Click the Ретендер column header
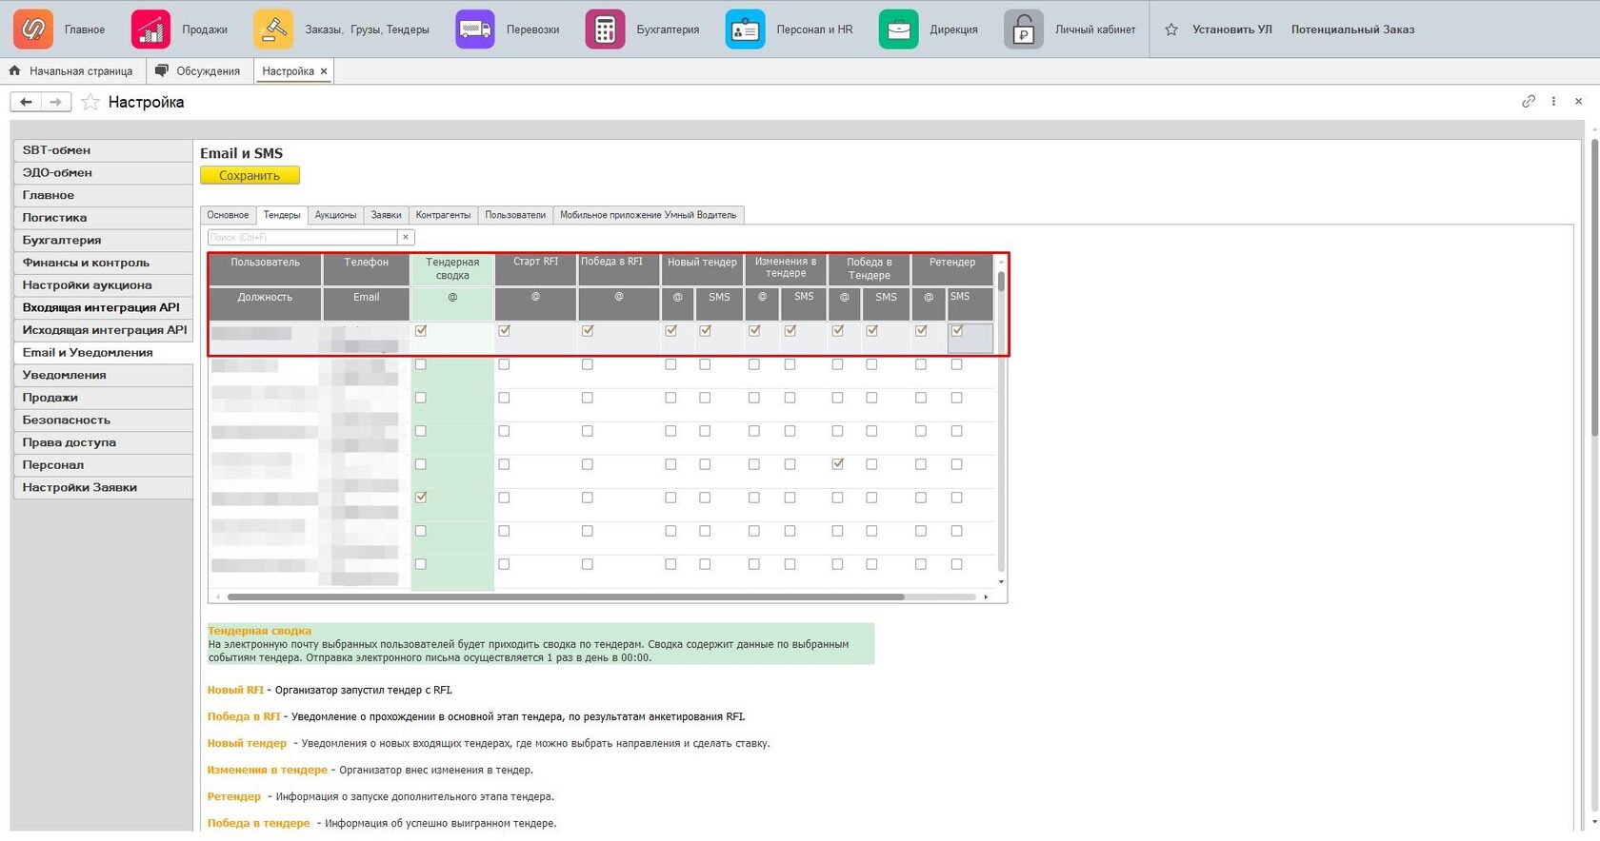 [x=952, y=269]
